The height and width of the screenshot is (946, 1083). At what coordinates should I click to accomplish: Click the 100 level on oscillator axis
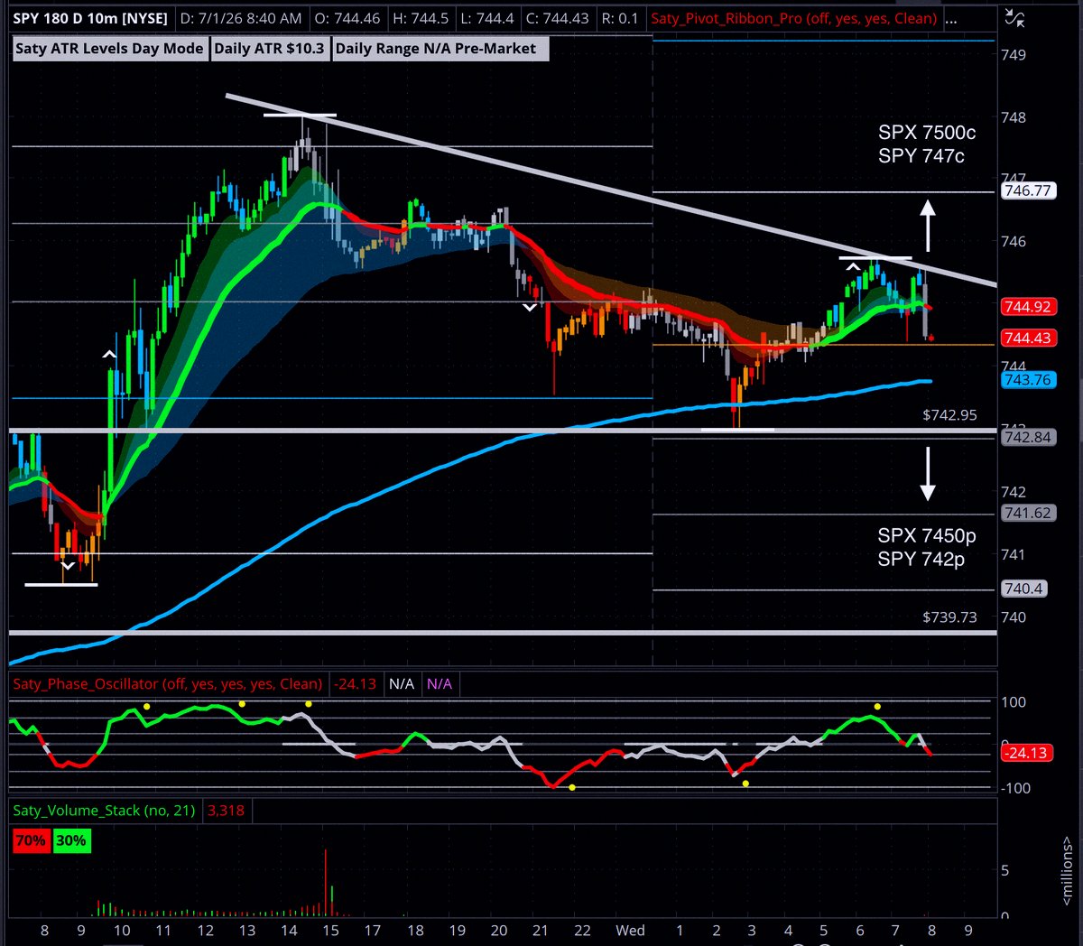tap(1014, 702)
